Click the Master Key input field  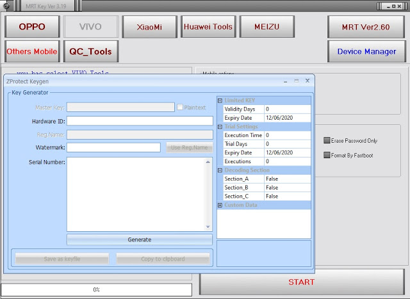coord(120,107)
